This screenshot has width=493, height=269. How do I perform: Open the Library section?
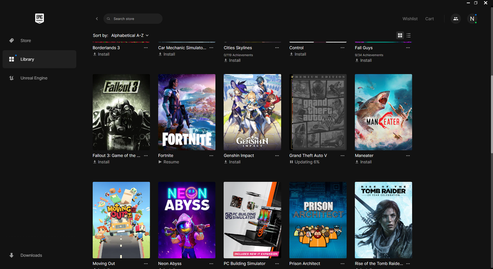pyautogui.click(x=39, y=59)
